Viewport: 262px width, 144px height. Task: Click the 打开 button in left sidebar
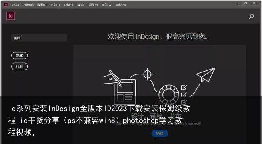19,66
